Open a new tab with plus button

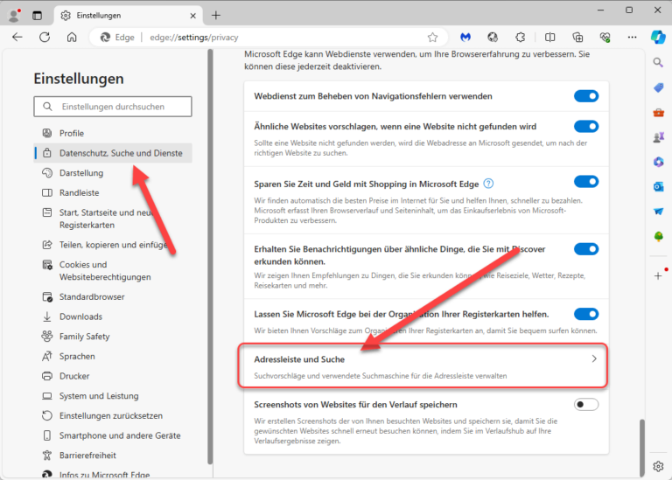click(x=216, y=16)
